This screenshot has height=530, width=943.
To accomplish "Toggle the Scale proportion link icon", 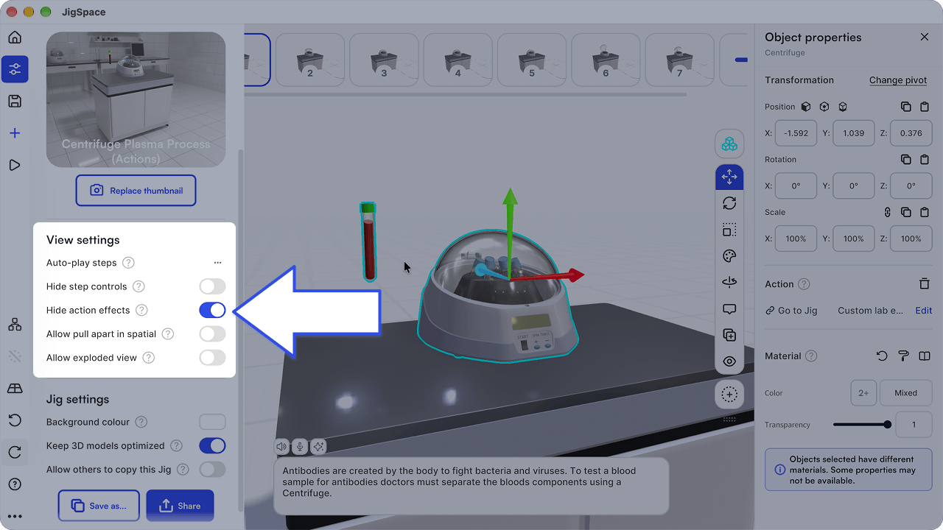I will click(x=888, y=212).
